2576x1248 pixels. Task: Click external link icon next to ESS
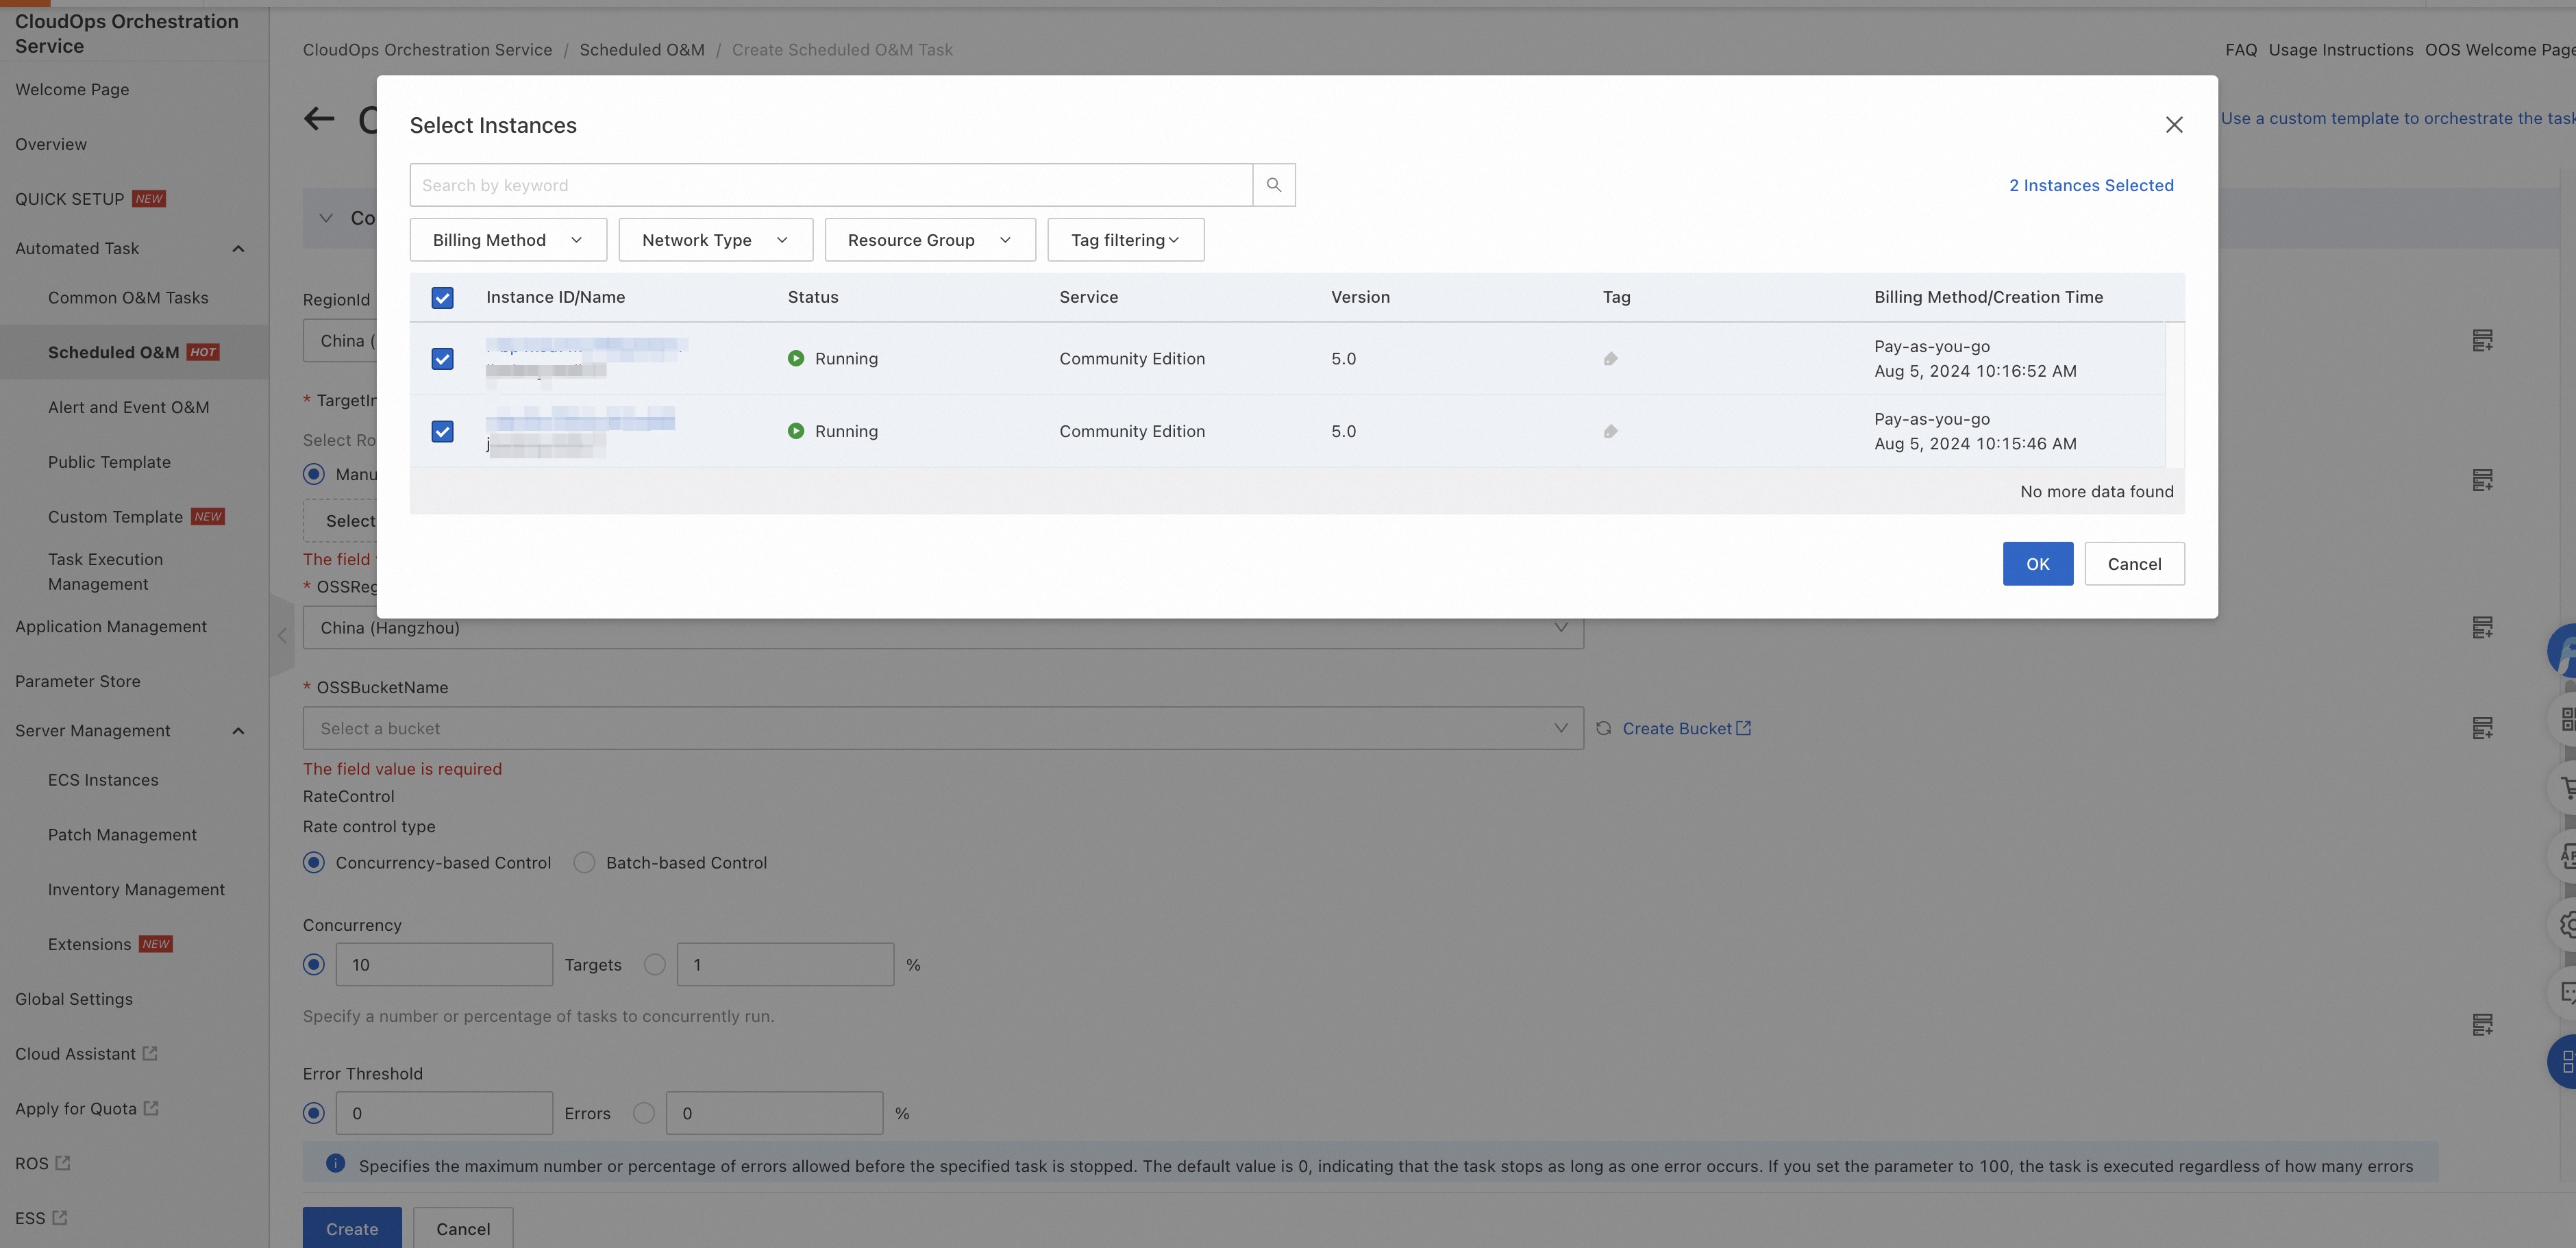coord(60,1218)
